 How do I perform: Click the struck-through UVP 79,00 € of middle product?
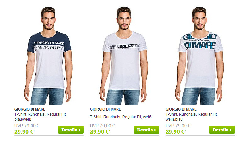pos(102,126)
